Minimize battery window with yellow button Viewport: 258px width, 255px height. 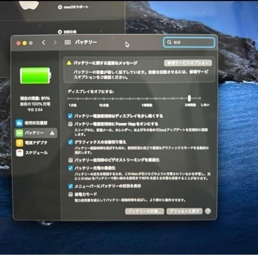pyautogui.click(x=25, y=43)
